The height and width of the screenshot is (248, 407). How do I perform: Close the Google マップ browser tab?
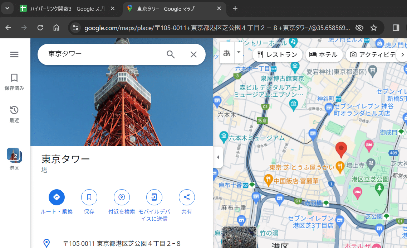219,9
